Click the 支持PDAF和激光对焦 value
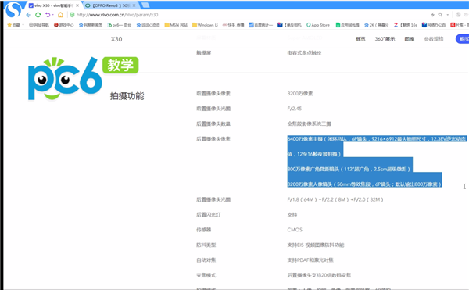The image size is (469, 290). tap(310, 260)
